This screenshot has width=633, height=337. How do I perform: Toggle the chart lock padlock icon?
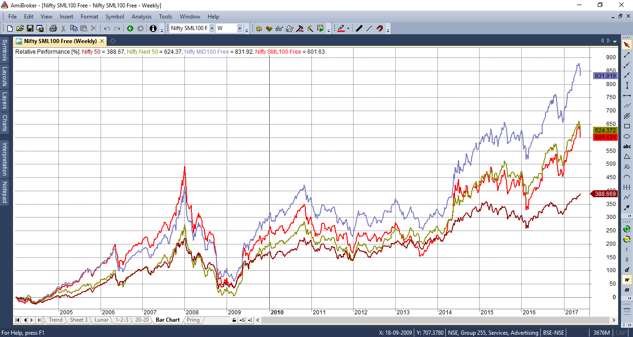[235, 320]
